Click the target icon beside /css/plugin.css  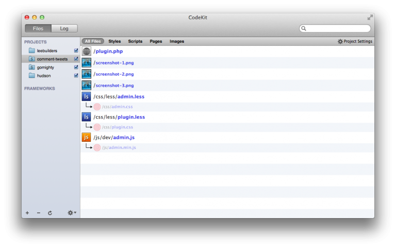[x=97, y=127]
